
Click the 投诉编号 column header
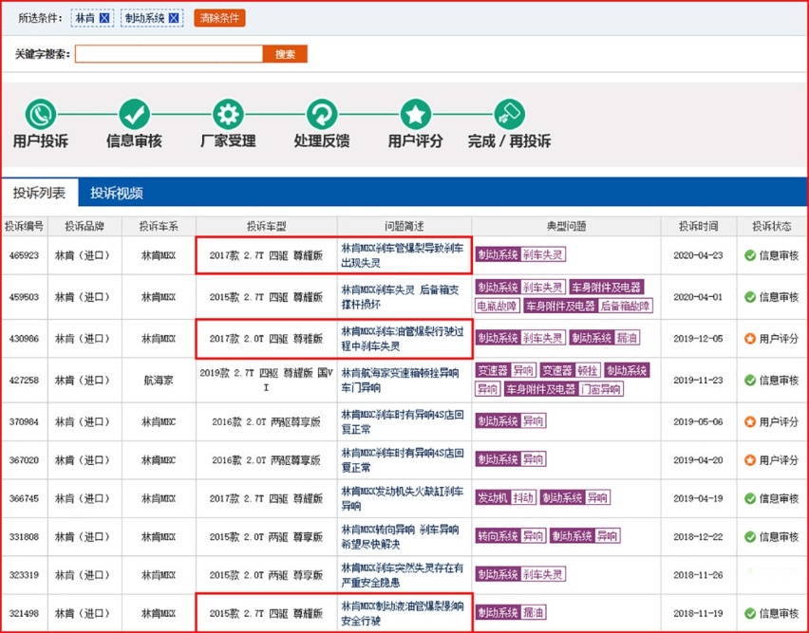24,226
